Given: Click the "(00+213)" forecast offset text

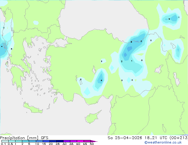Looking at the screenshot, I should (x=179, y=138).
